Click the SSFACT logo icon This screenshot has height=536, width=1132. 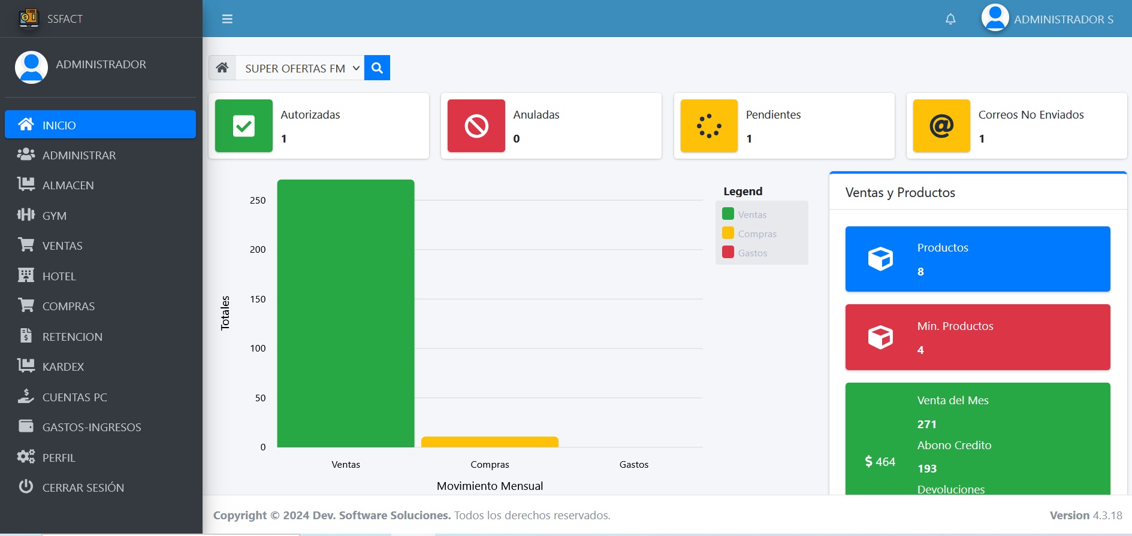28,18
